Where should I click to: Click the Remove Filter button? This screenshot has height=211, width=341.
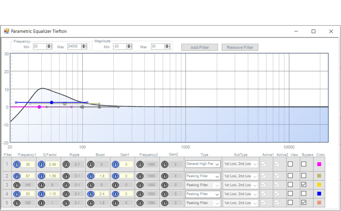(240, 47)
